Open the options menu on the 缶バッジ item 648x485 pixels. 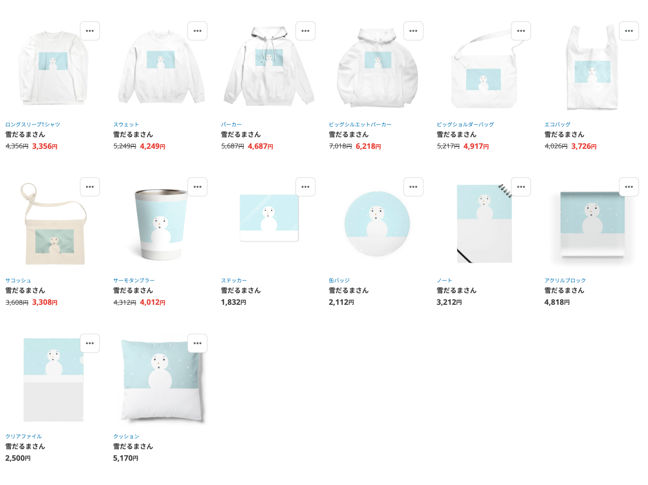413,187
